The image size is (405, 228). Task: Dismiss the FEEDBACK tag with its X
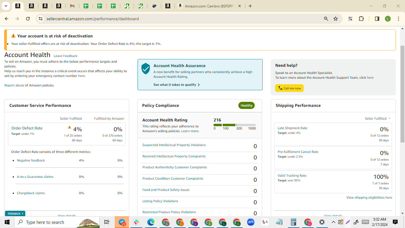22,213
